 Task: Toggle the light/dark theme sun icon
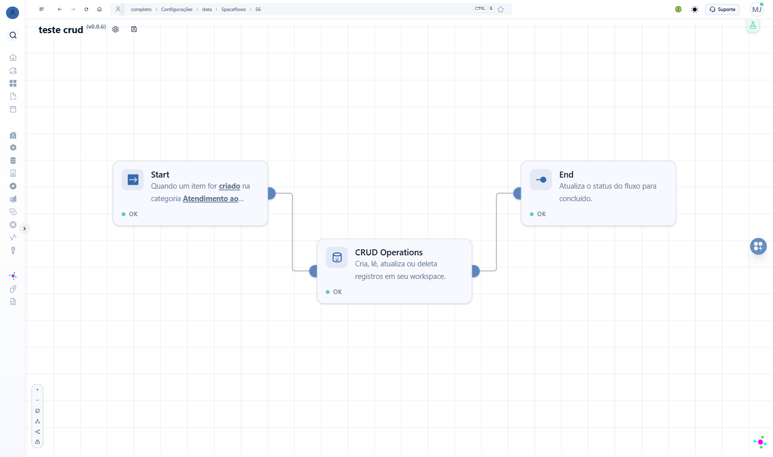[694, 10]
